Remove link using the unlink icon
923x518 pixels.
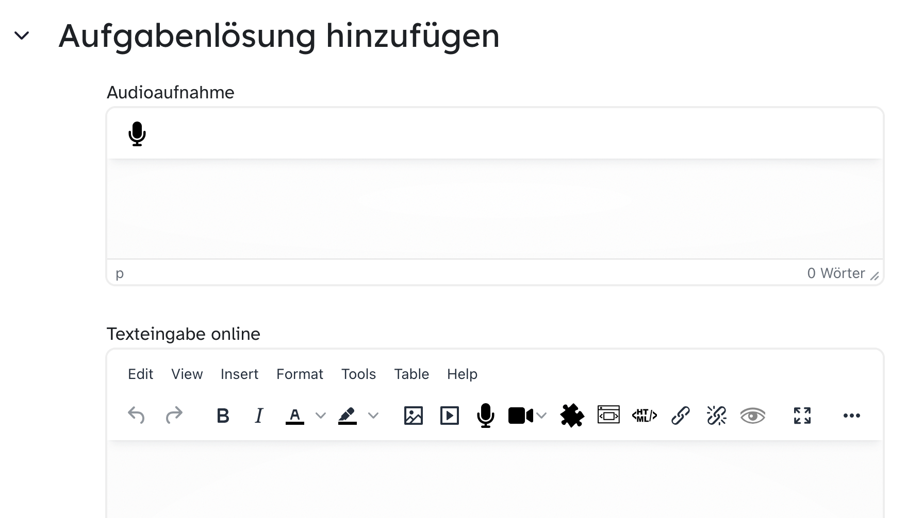pos(716,416)
